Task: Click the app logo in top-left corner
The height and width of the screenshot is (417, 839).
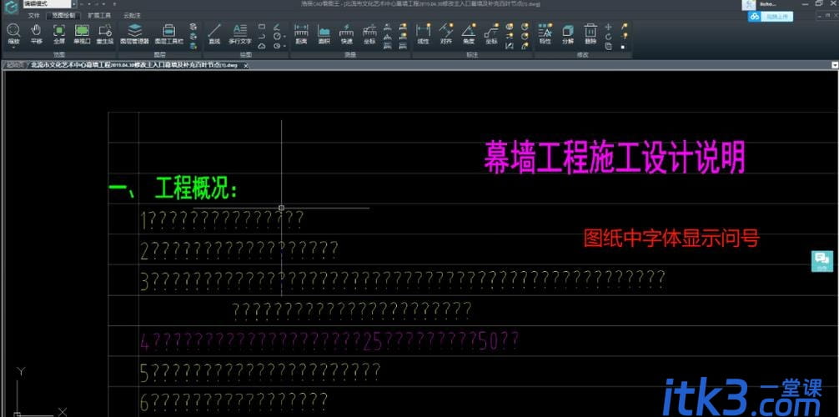Action: [12, 7]
